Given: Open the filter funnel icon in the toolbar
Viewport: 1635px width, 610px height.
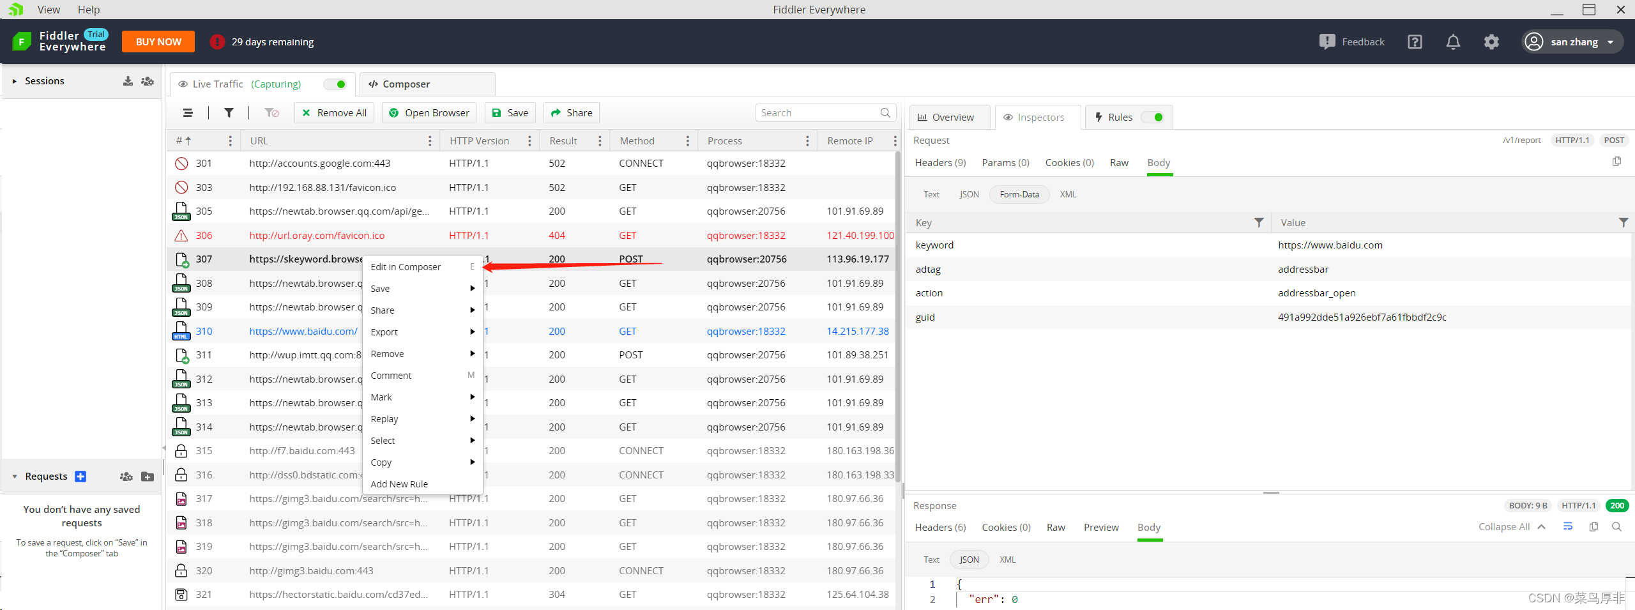Looking at the screenshot, I should pos(229,113).
